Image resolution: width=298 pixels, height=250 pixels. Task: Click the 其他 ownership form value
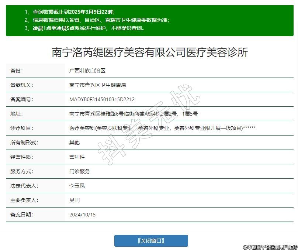click(74, 143)
